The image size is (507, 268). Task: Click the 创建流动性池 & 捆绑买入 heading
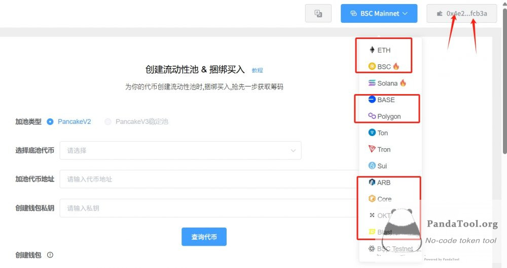point(195,69)
